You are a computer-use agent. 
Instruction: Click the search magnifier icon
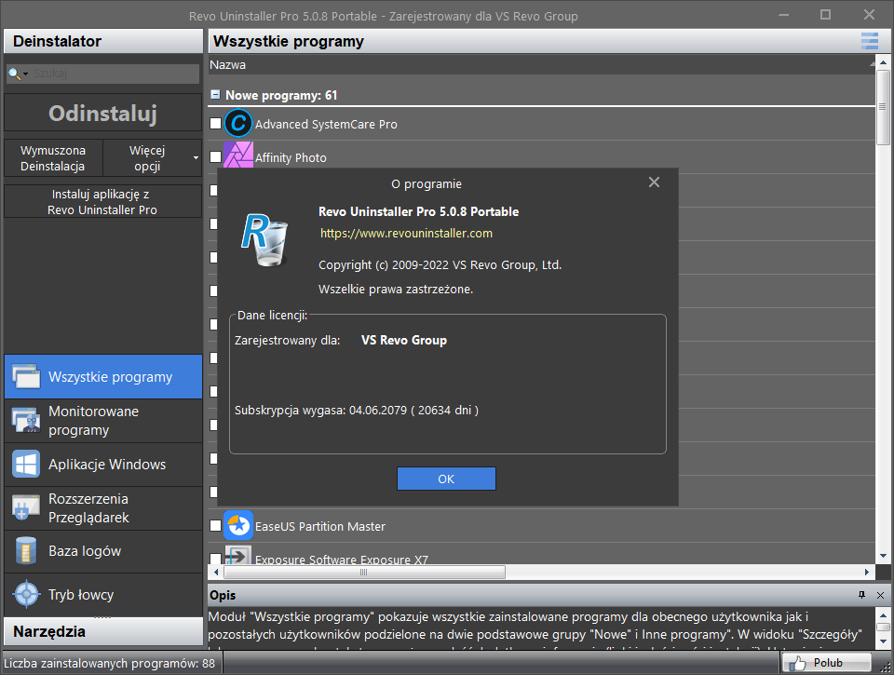14,74
